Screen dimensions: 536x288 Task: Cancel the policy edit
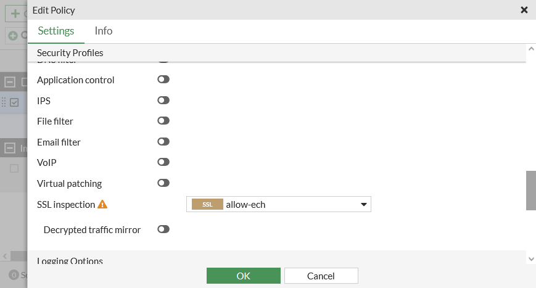coord(321,276)
